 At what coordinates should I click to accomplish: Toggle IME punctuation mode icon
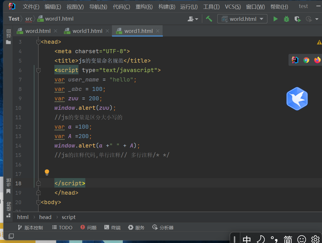pyautogui.click(x=274, y=239)
